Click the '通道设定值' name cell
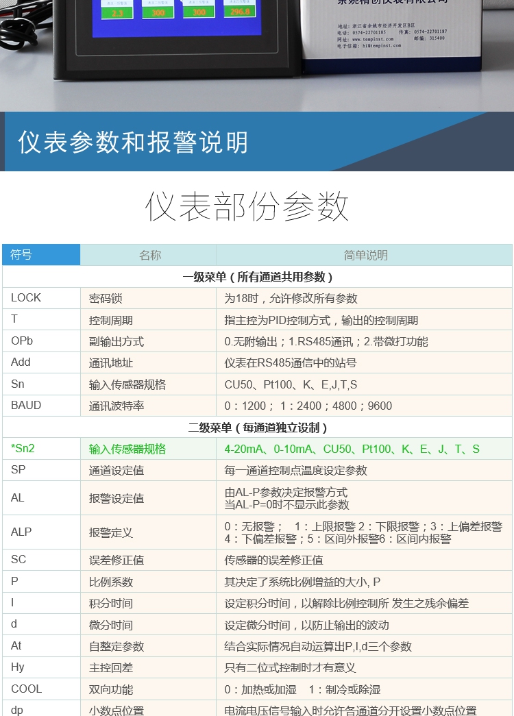514x716 pixels. pyautogui.click(x=148, y=470)
